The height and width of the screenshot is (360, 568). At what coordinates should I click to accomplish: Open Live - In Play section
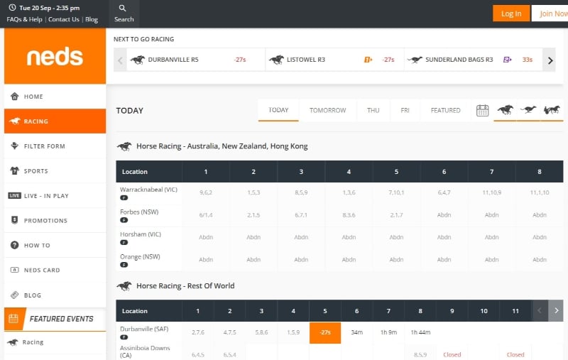click(x=55, y=195)
